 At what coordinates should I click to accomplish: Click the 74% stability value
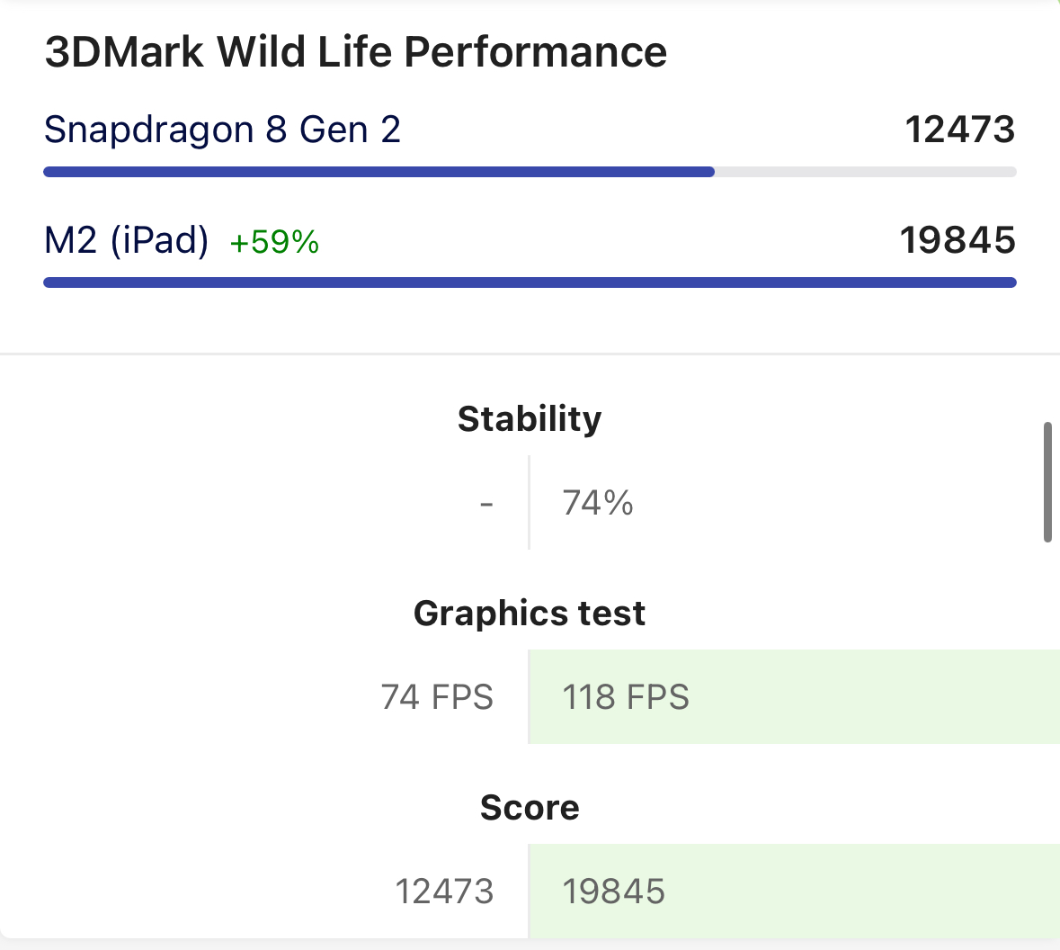598,503
